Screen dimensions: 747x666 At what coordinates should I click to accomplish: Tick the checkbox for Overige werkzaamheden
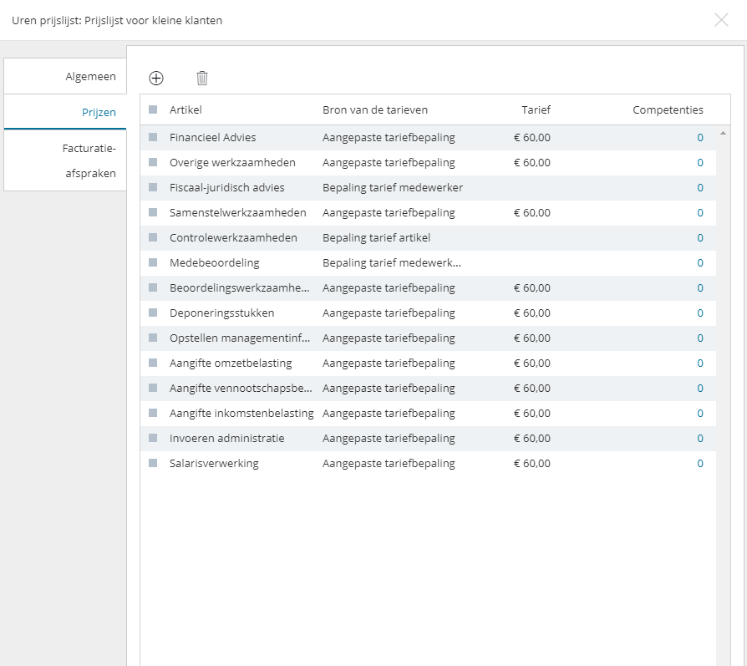tap(153, 162)
